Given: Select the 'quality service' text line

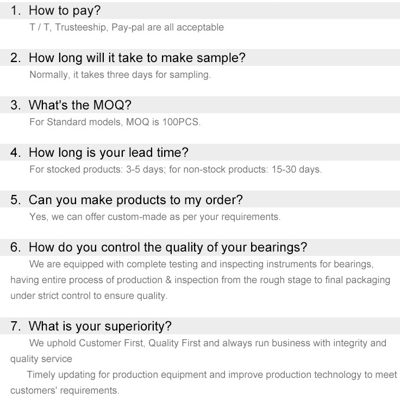Looking at the screenshot, I should [41, 359].
